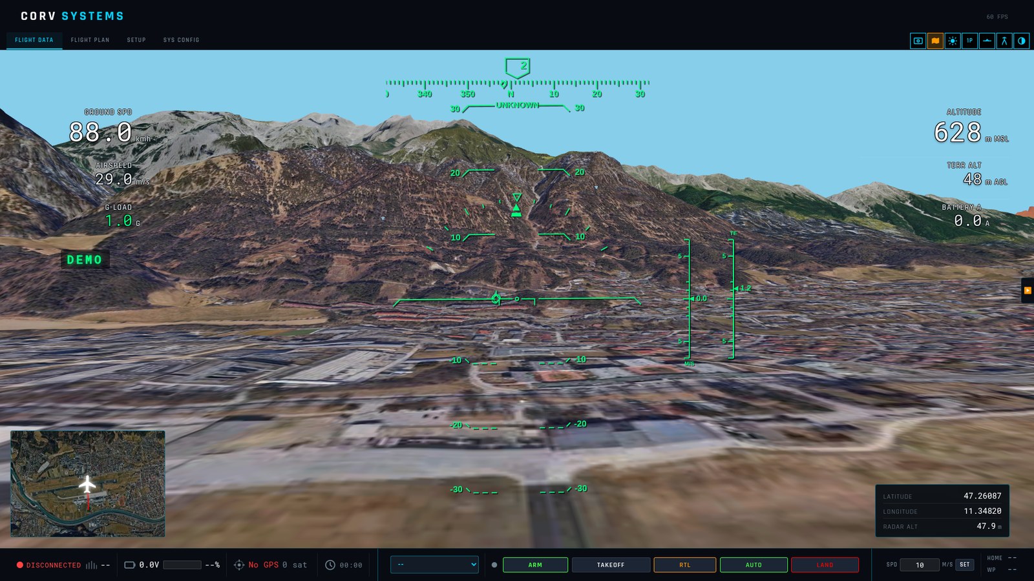Click the sun brightness icon
This screenshot has height=581, width=1034.
pyautogui.click(x=953, y=41)
